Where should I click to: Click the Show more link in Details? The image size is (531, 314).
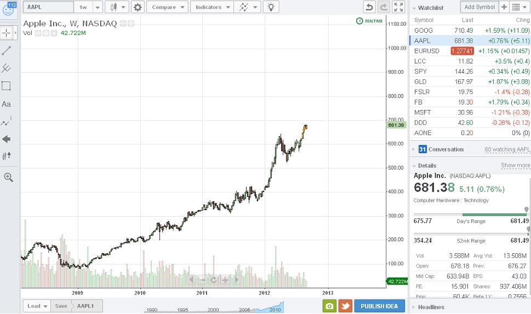click(516, 165)
